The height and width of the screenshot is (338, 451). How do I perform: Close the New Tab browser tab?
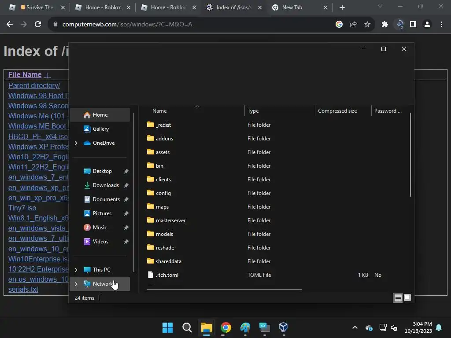pyautogui.click(x=325, y=8)
